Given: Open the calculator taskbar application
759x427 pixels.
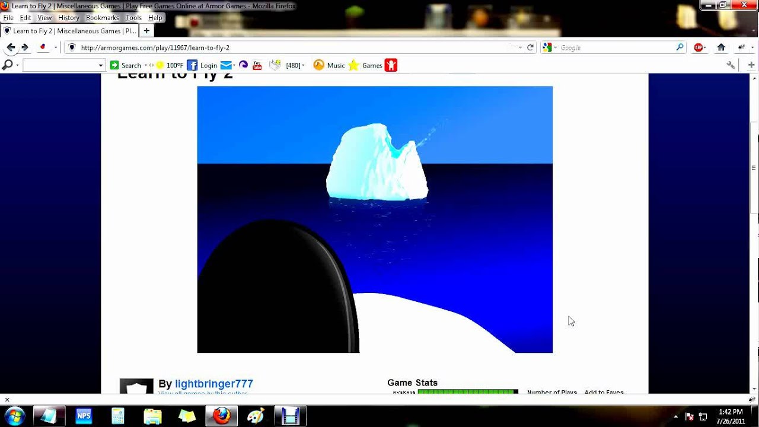Looking at the screenshot, I should coord(118,416).
